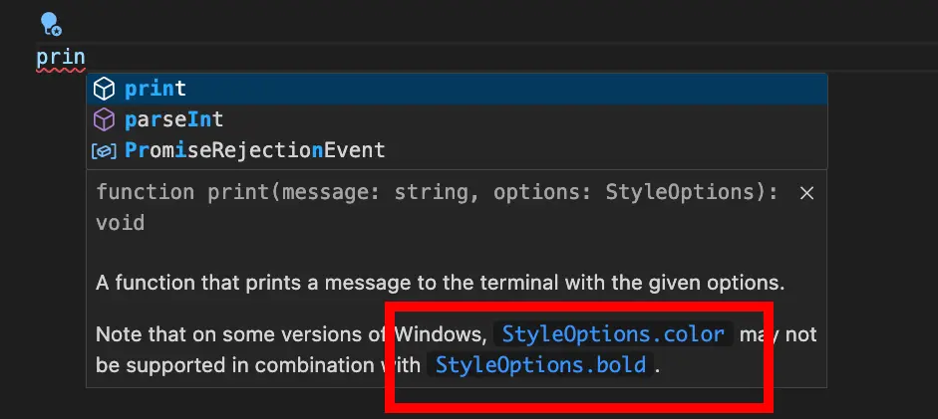
Task: Open the StyleOptions.color reference
Action: [x=615, y=333]
